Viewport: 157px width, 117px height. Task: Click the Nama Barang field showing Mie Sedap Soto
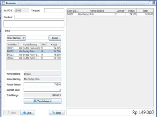click(43, 79)
